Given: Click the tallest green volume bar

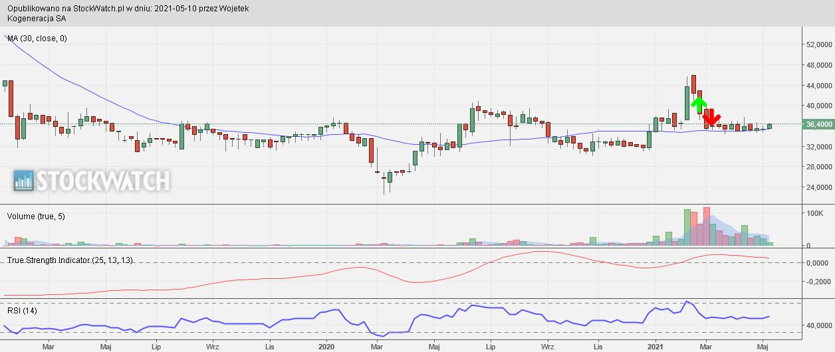Looking at the screenshot, I should pos(687,228).
